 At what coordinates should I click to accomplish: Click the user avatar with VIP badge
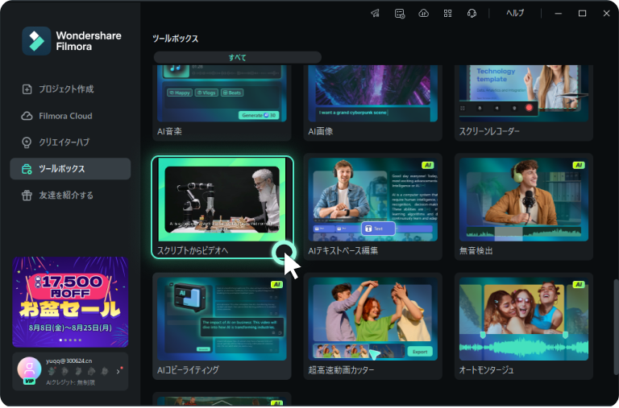pos(29,370)
